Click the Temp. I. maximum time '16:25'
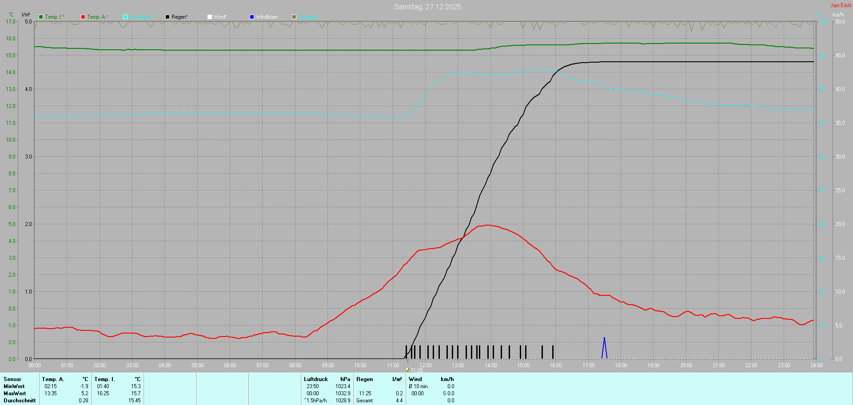 click(x=103, y=393)
